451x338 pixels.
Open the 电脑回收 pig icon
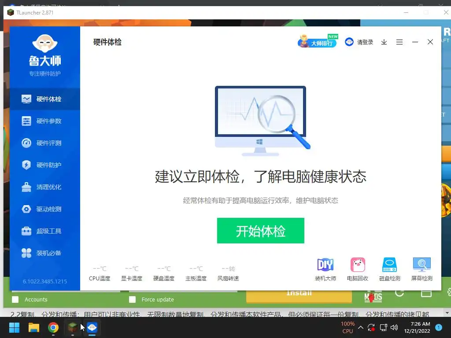[358, 269]
